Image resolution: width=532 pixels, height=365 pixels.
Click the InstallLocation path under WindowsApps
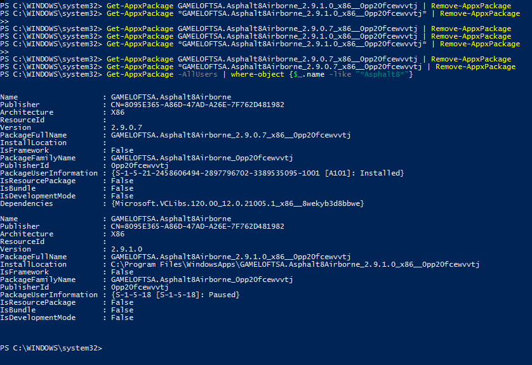[x=295, y=264]
